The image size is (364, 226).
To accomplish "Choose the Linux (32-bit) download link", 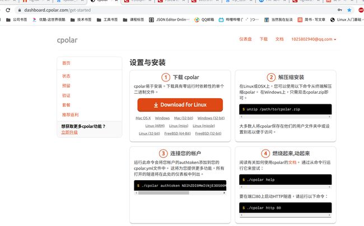I will (150, 133).
